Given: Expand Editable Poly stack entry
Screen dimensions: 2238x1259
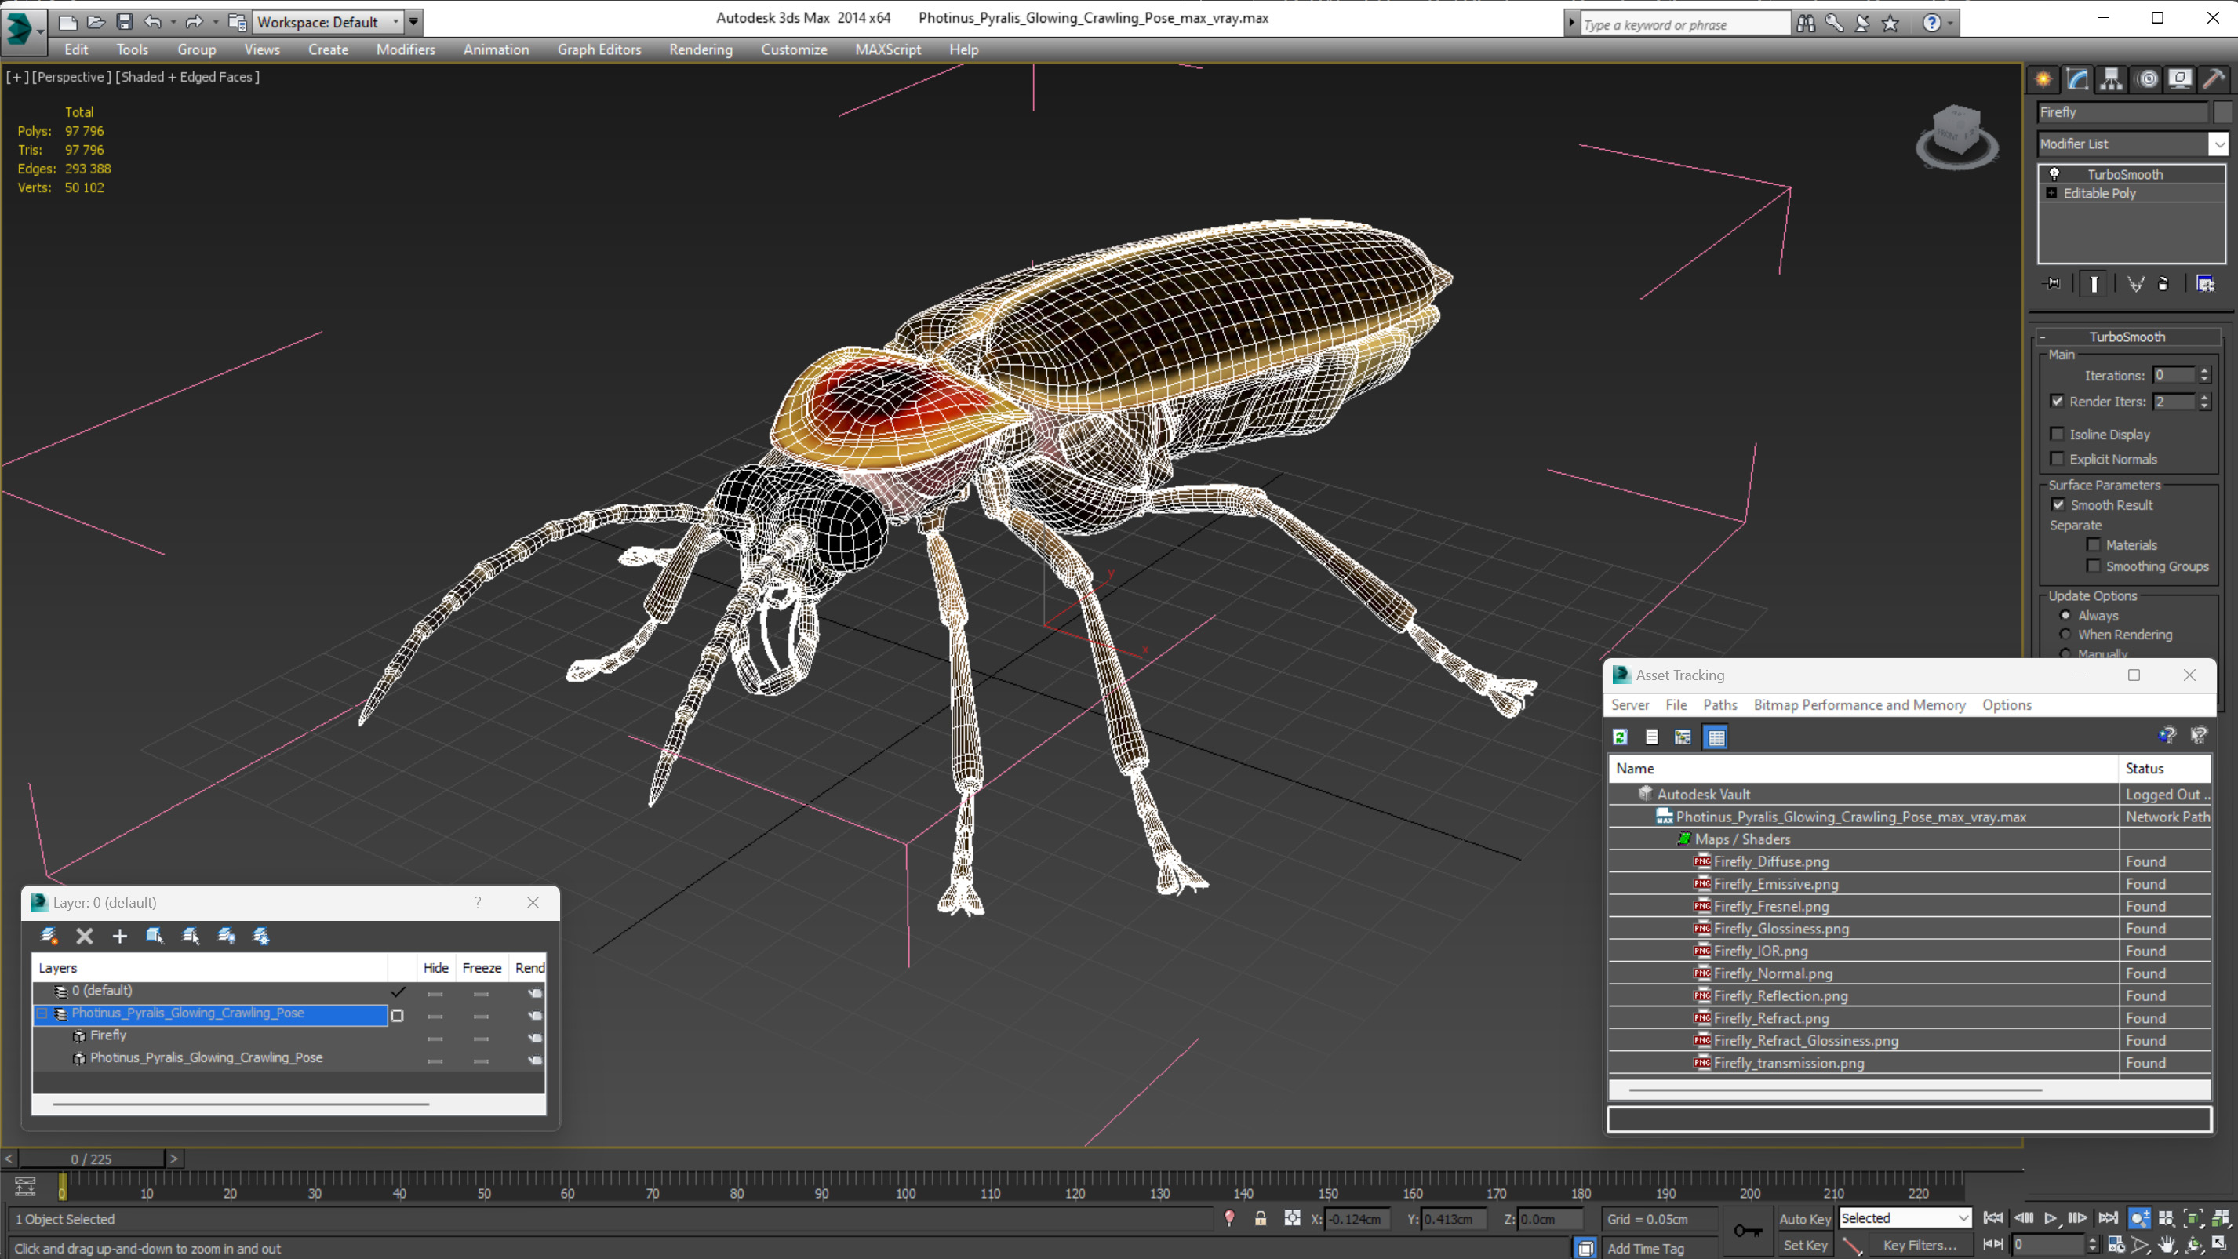Looking at the screenshot, I should click(2052, 193).
